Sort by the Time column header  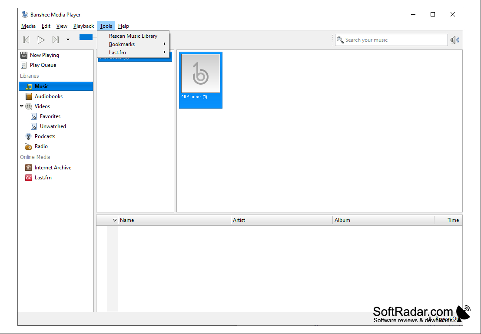(x=448, y=220)
